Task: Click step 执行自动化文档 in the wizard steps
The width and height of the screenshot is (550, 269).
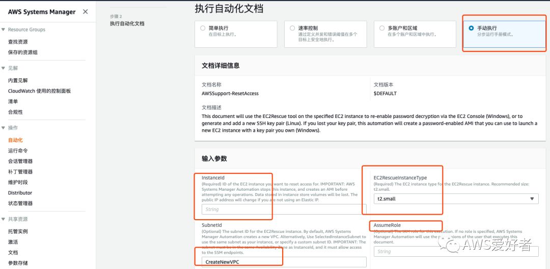Action: click(127, 23)
